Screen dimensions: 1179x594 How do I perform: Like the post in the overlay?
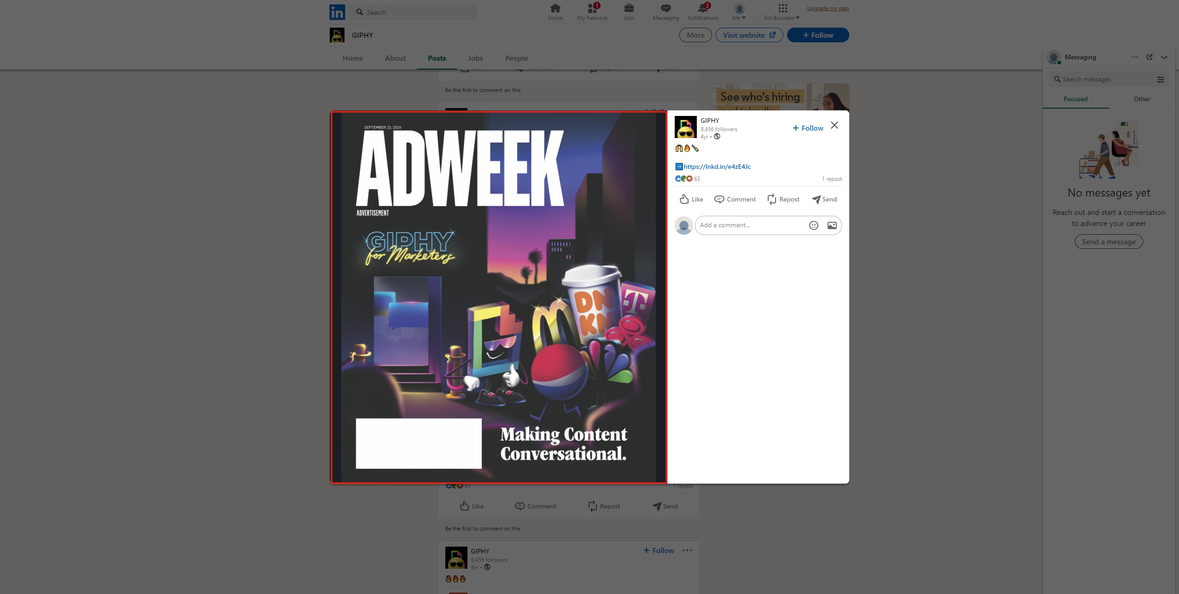pyautogui.click(x=691, y=199)
